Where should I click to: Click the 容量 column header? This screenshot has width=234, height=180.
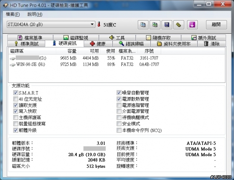coord(67,51)
